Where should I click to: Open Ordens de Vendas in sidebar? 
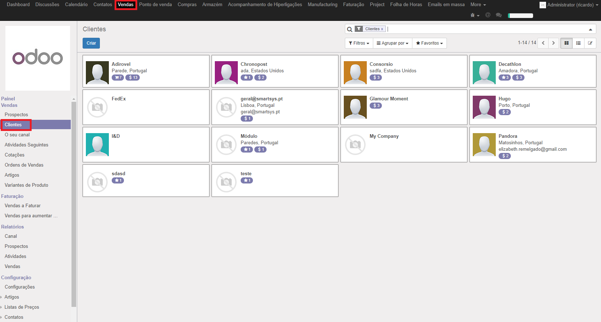tap(24, 165)
